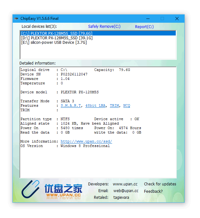200x218 pixels.
Task: Click the disabled maximize button
Action: 162,19
